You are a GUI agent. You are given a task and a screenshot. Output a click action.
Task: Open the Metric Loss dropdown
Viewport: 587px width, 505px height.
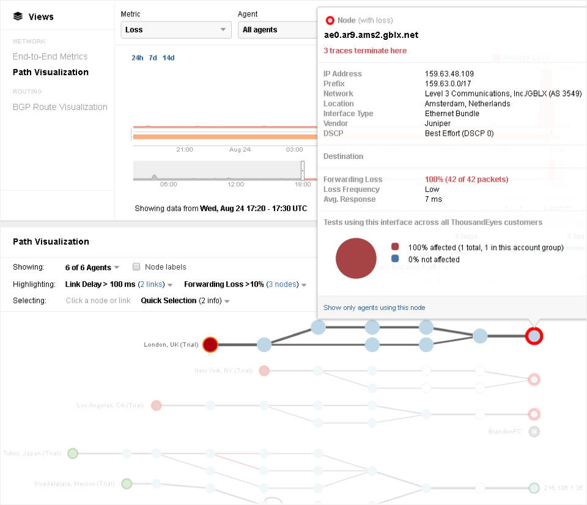coord(175,29)
